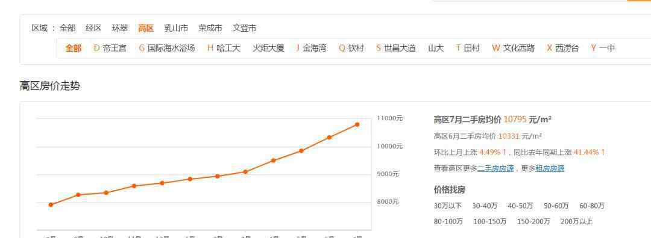Click the 4.49% month-over-month figure
Screen dimensions: 651x238
point(490,152)
